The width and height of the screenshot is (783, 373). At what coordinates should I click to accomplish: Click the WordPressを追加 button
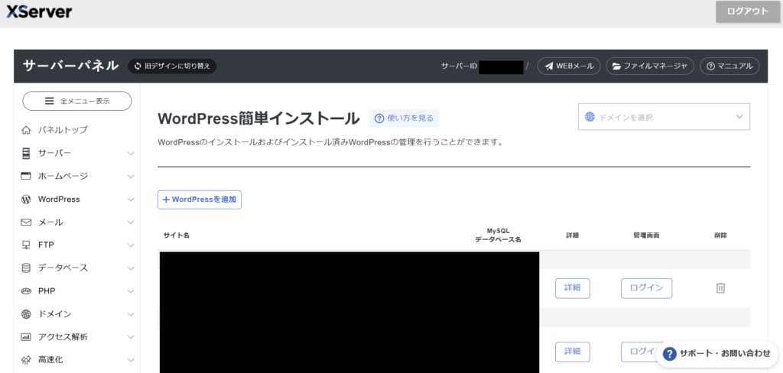[200, 199]
